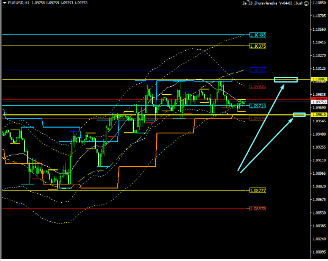The height and width of the screenshot is (261, 328).
Task: Click the 1.10375 yellow level label
Action: [257, 47]
